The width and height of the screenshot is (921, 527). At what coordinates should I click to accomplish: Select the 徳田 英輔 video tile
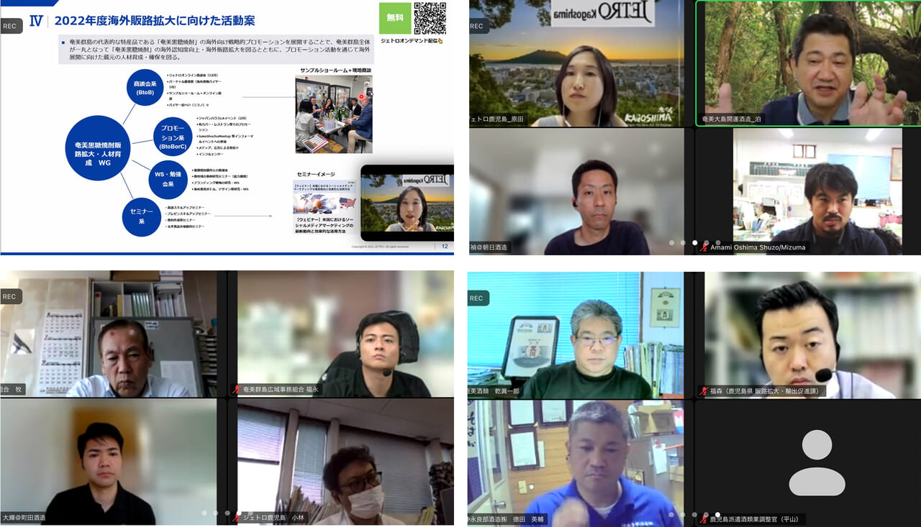[x=576, y=464]
